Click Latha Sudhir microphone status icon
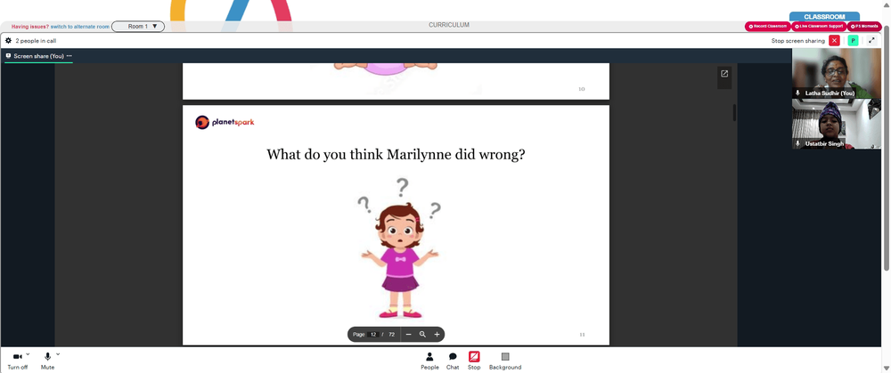Image resolution: width=891 pixels, height=373 pixels. click(797, 93)
